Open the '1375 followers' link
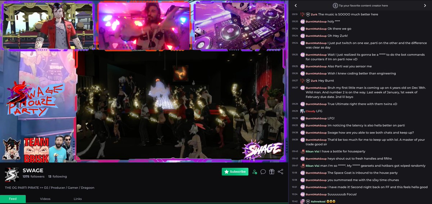This screenshot has height=204, width=432. coord(33,177)
